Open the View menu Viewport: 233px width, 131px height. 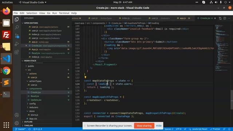pyautogui.click(x=42, y=13)
